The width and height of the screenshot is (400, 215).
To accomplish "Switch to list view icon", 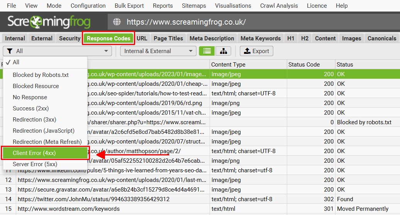I will 207,51.
